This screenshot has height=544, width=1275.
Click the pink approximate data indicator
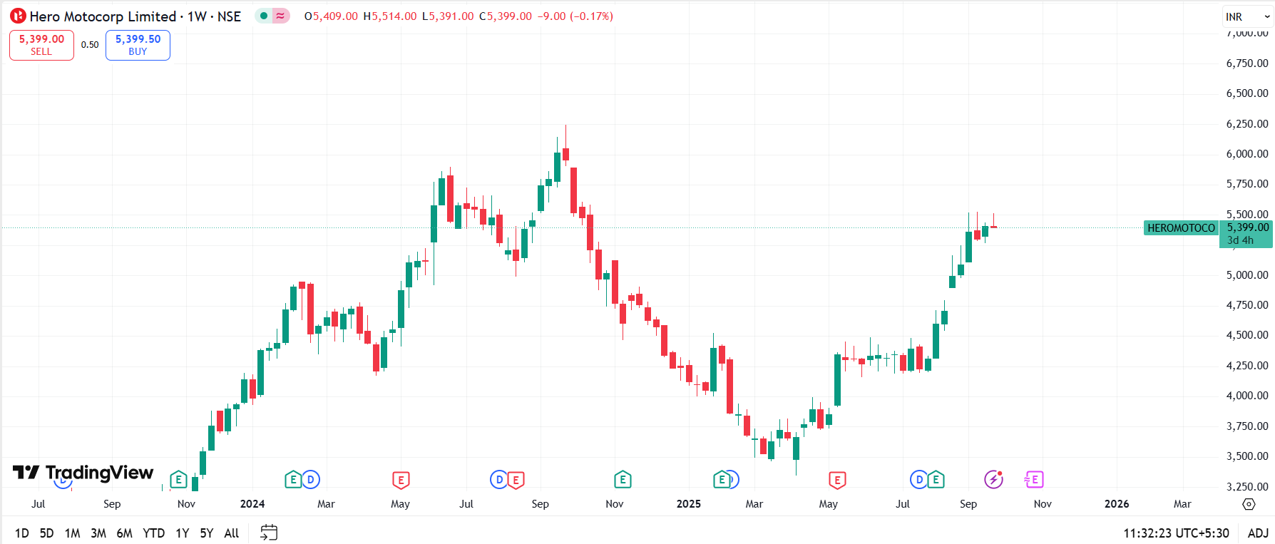[x=281, y=16]
